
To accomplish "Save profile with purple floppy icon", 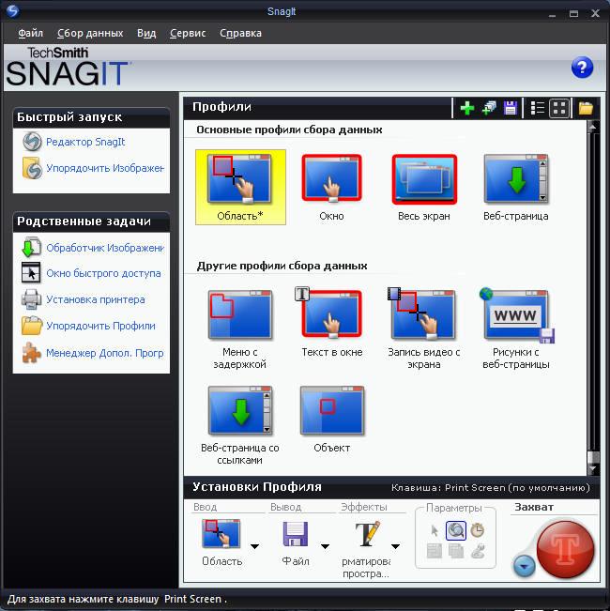I will [x=510, y=108].
